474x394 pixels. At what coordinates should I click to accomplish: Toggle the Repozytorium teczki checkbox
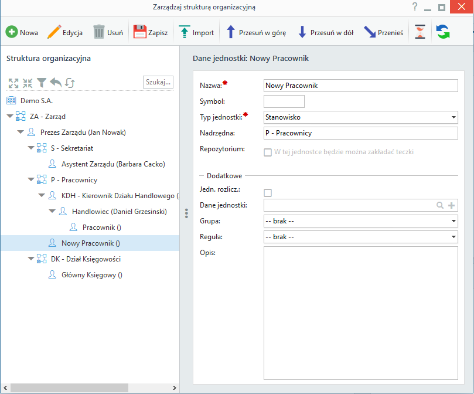click(x=268, y=152)
